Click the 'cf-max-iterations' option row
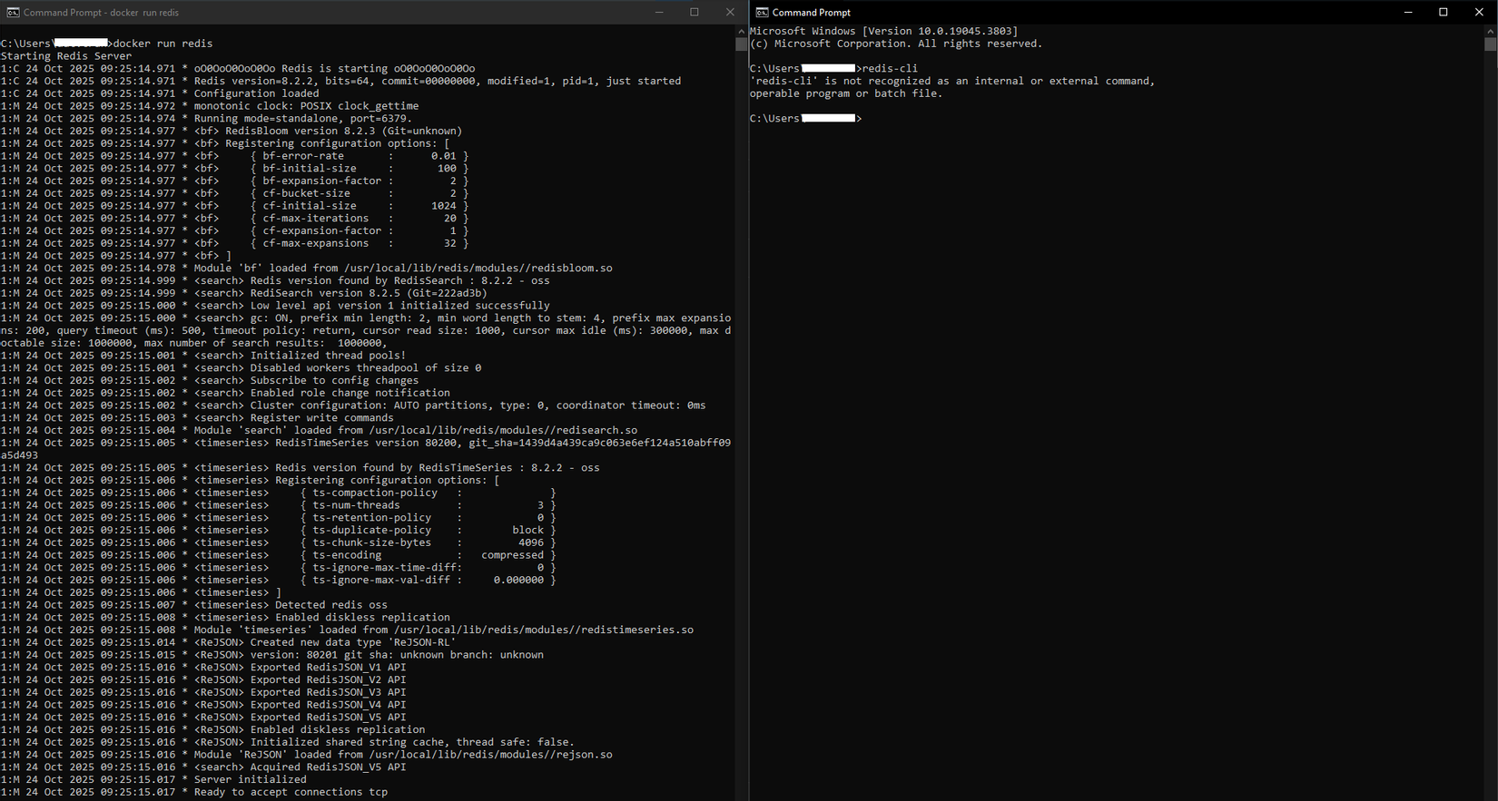 (x=234, y=219)
